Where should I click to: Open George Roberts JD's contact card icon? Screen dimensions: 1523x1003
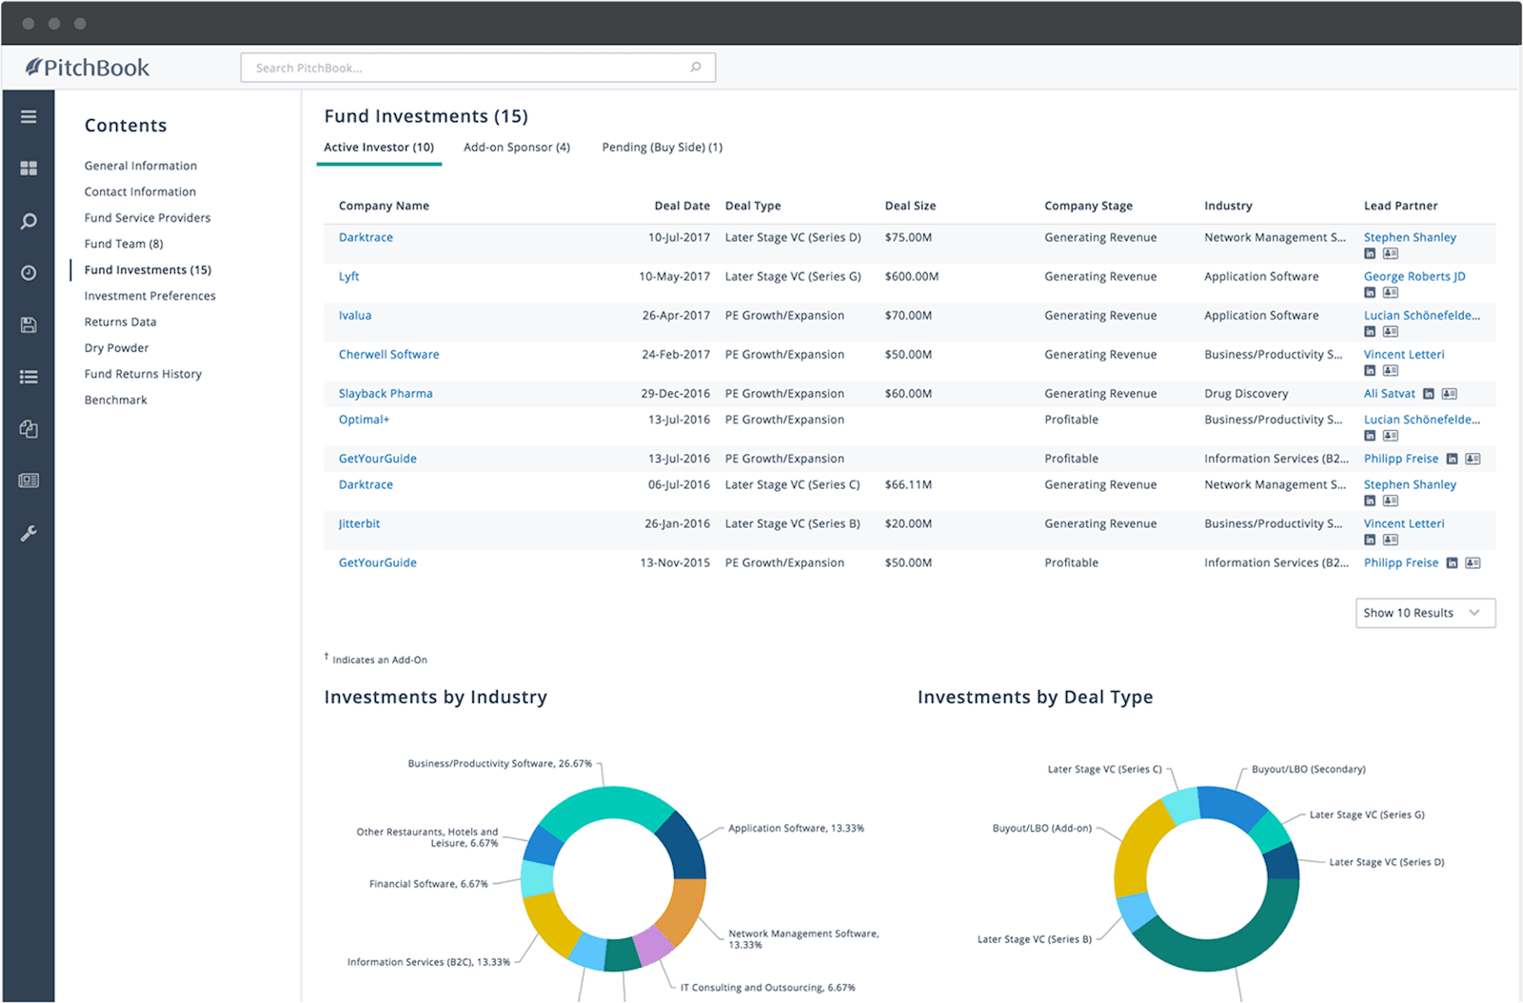(x=1391, y=293)
